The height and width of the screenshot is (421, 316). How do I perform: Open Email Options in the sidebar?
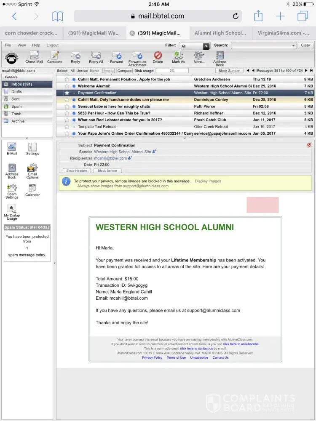point(32,171)
